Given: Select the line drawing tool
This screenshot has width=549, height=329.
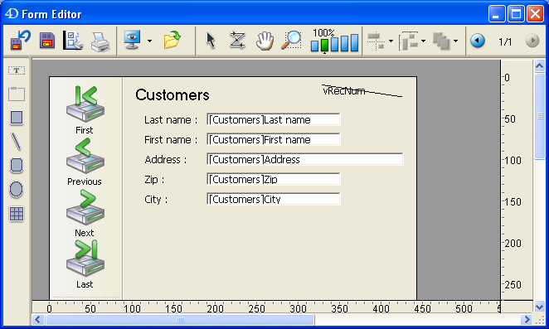Looking at the screenshot, I should [x=17, y=142].
